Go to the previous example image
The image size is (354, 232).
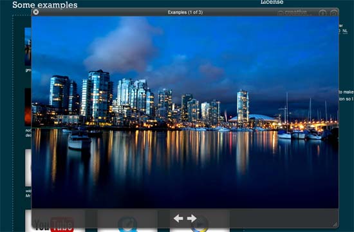[x=178, y=218]
